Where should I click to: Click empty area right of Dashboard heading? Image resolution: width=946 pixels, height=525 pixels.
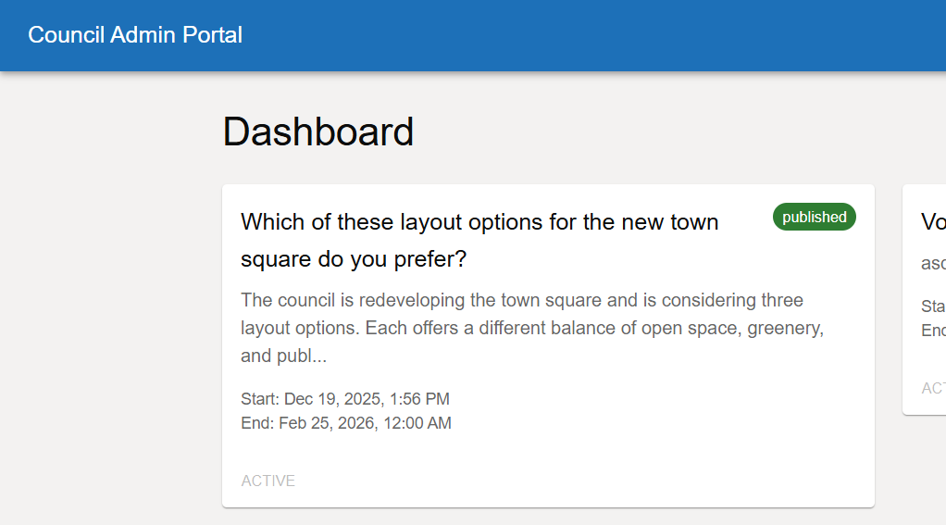point(648,131)
